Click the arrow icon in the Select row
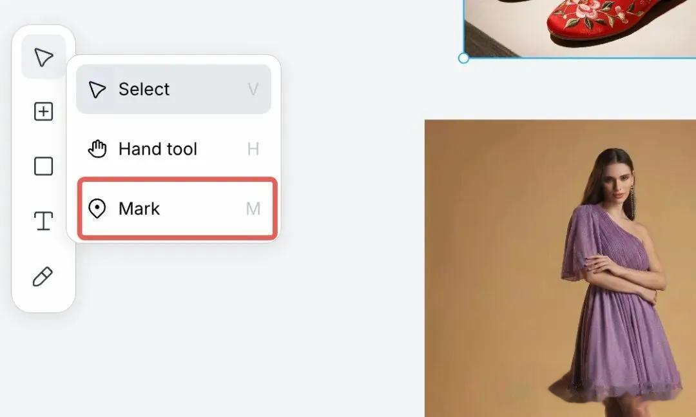The width and height of the screenshot is (696, 417). click(x=97, y=89)
